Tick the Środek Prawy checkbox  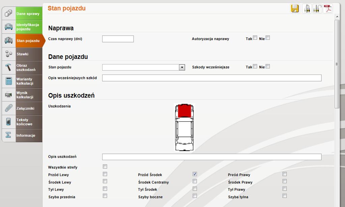tap(285, 181)
